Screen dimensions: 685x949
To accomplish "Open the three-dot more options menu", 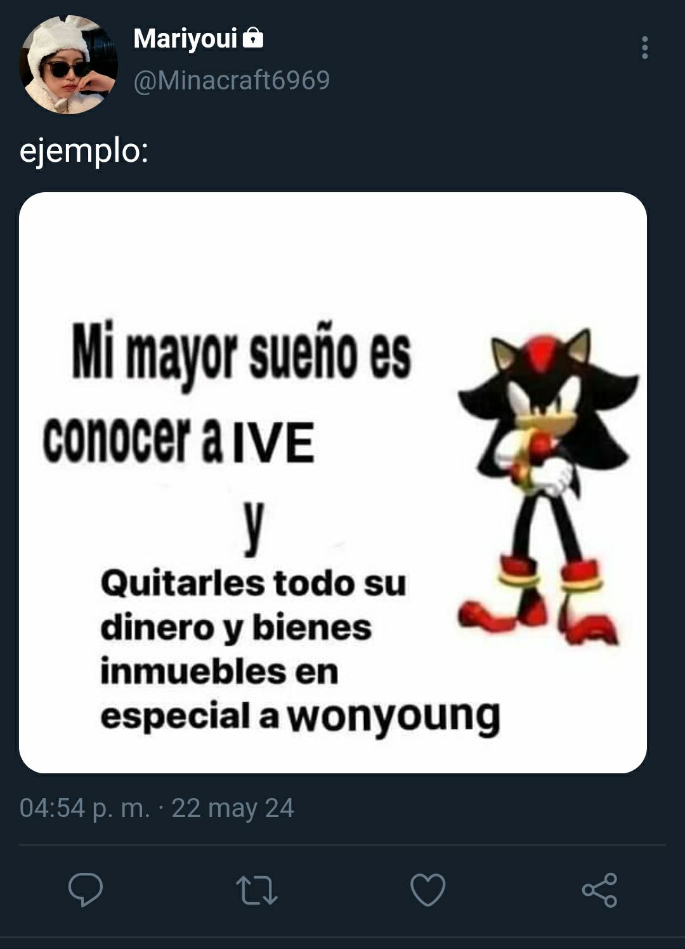I will coord(645,48).
